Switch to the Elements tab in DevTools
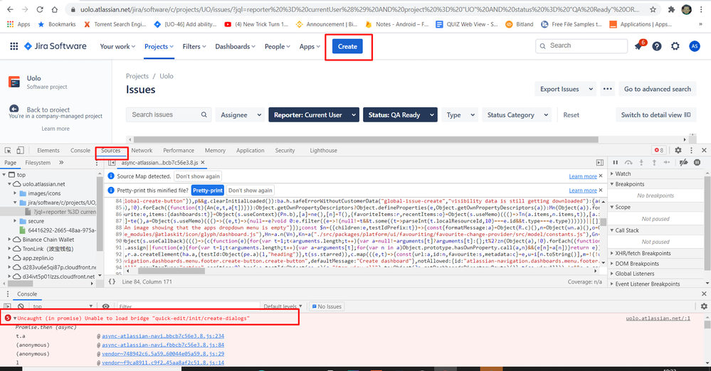This screenshot has width=711, height=371. 48,151
